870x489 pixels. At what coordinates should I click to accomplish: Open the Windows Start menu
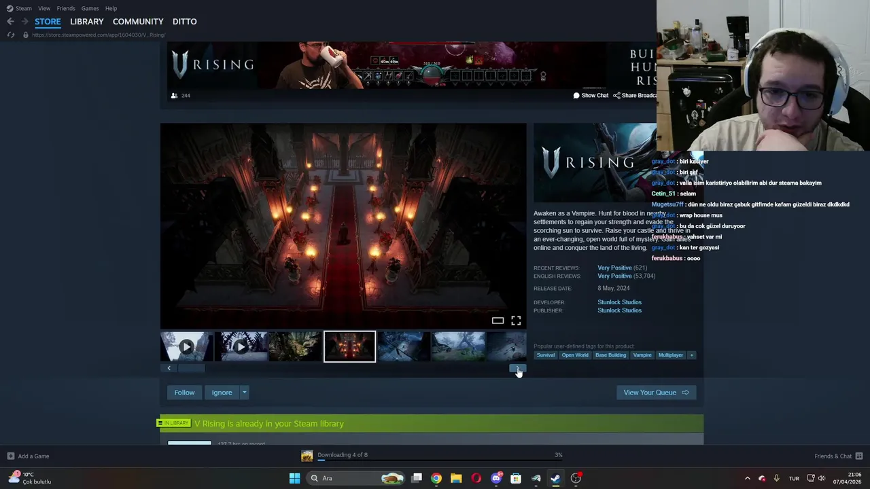pyautogui.click(x=294, y=478)
